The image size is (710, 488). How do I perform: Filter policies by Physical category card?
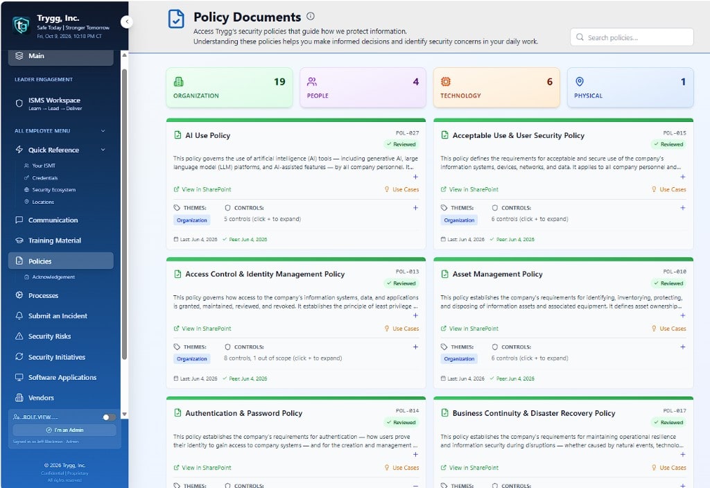point(630,88)
